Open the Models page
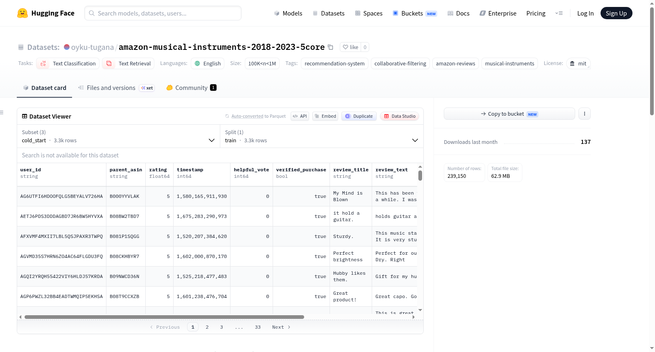Screen dimensions: 655x352 click(288, 13)
